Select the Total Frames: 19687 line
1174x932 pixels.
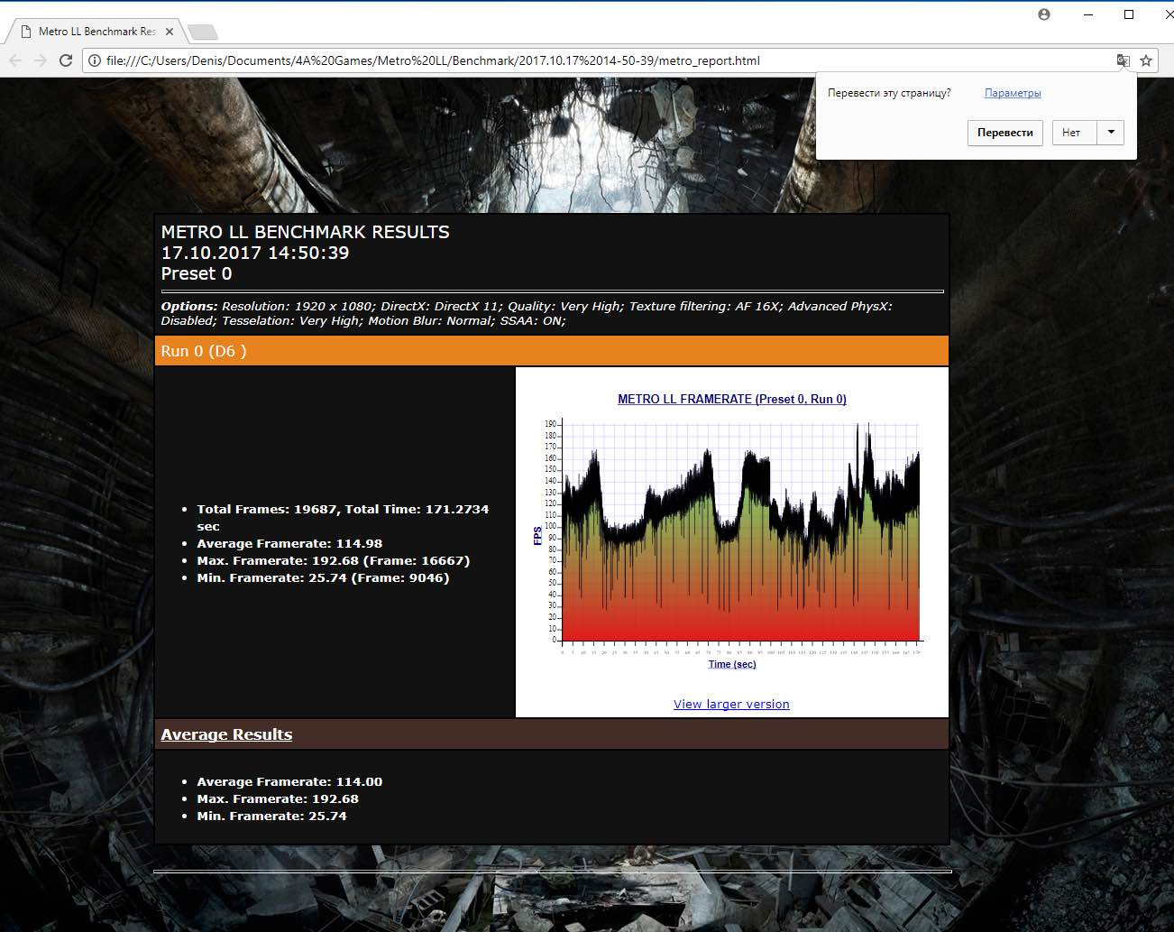coord(343,517)
